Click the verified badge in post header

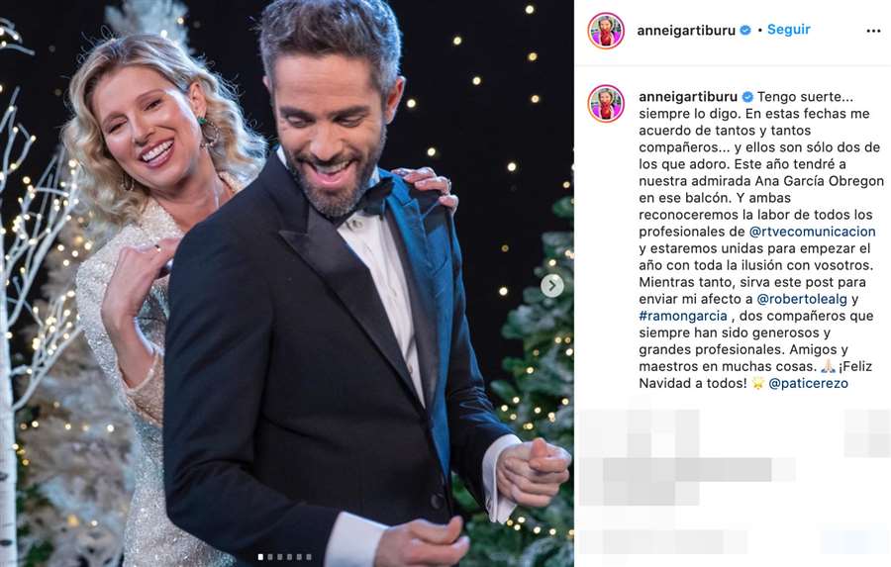tap(745, 30)
